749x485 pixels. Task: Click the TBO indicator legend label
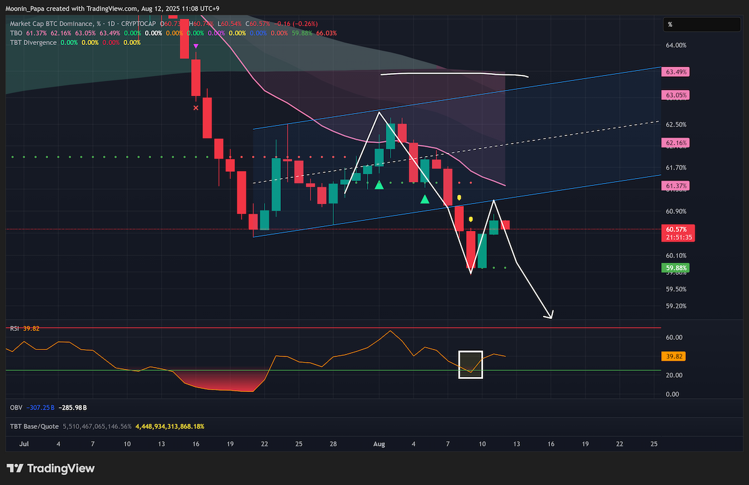[16, 33]
